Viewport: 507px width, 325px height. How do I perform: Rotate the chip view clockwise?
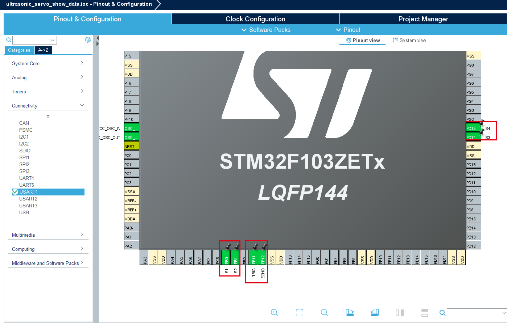[x=350, y=313]
